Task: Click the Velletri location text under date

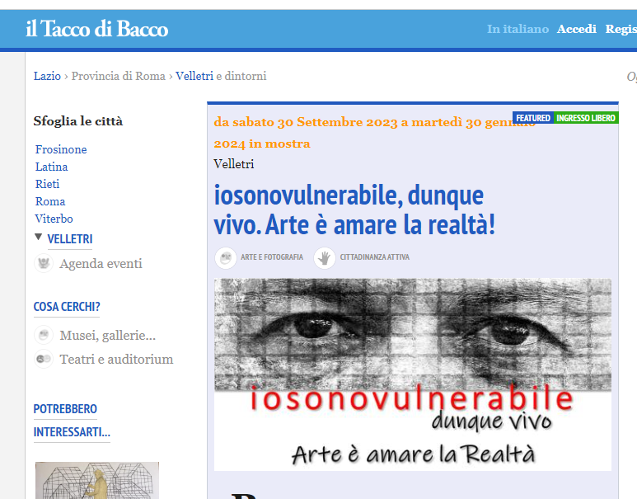Action: (x=233, y=164)
